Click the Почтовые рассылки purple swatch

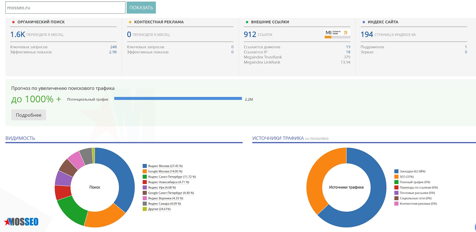click(396, 193)
